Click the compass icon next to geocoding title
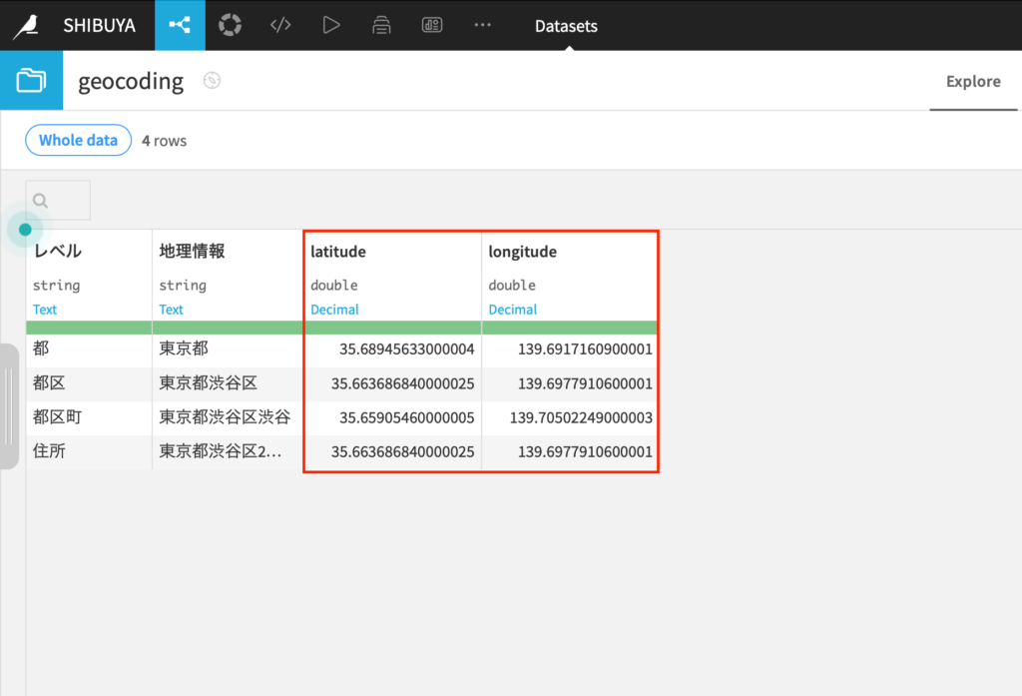The image size is (1022, 696). click(210, 81)
